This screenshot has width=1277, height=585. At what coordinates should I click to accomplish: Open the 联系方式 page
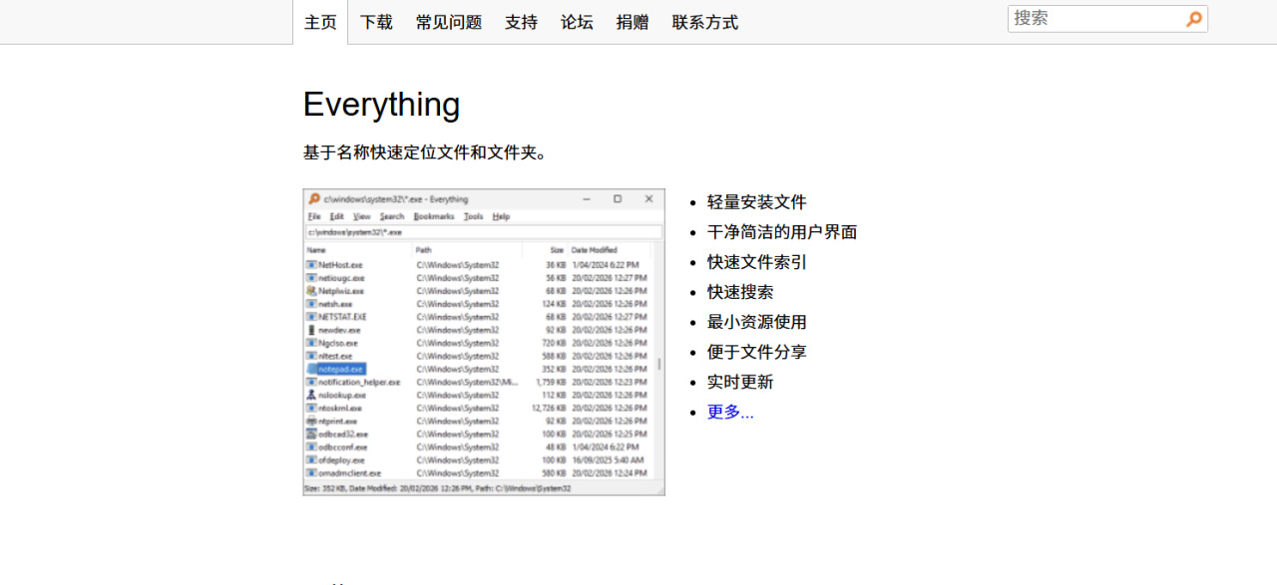point(705,22)
